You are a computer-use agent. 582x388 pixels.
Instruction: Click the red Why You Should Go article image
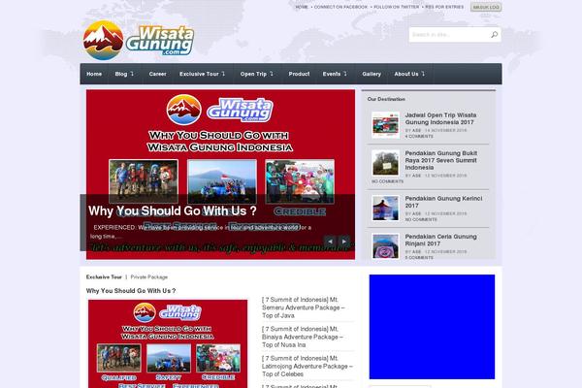tap(168, 343)
